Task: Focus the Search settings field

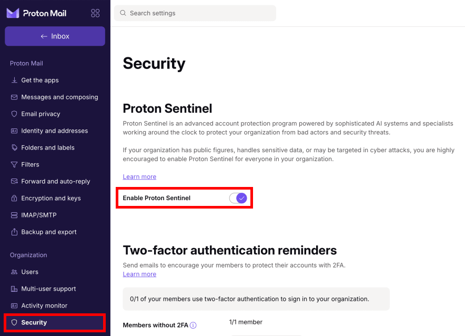Action: pos(200,13)
